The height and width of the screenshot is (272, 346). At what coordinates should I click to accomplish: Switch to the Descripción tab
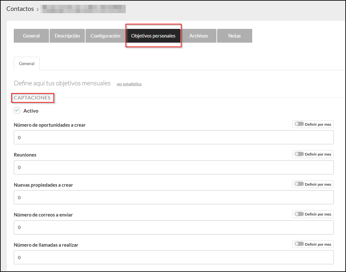(x=67, y=36)
